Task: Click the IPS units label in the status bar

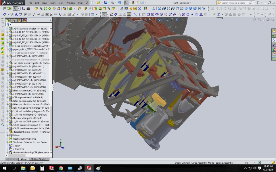Action: pos(247,163)
